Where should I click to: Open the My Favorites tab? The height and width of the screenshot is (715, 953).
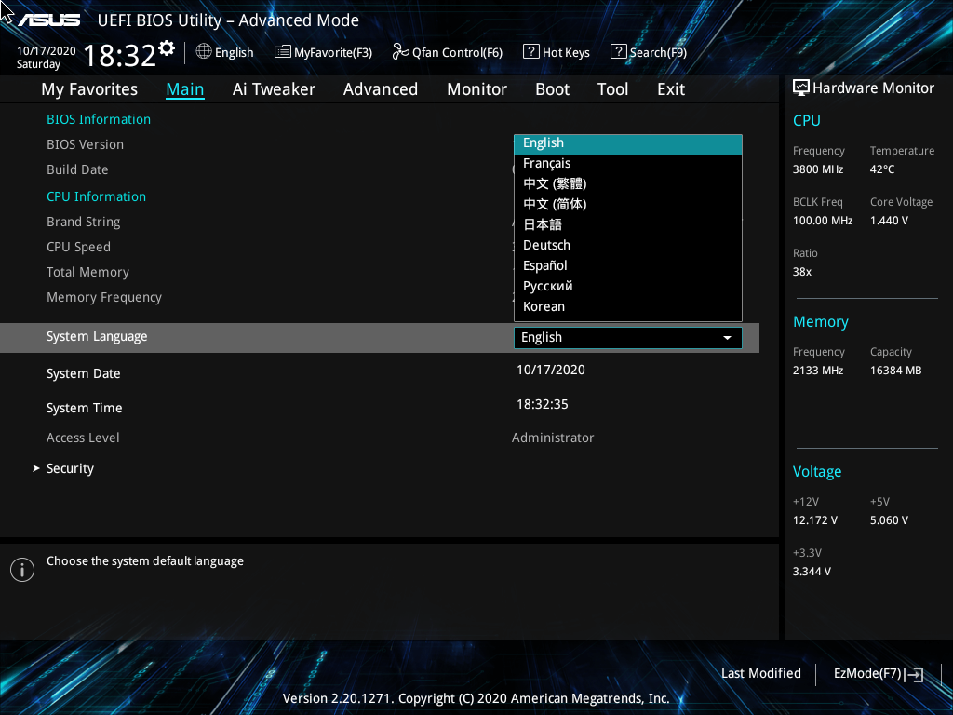[89, 89]
